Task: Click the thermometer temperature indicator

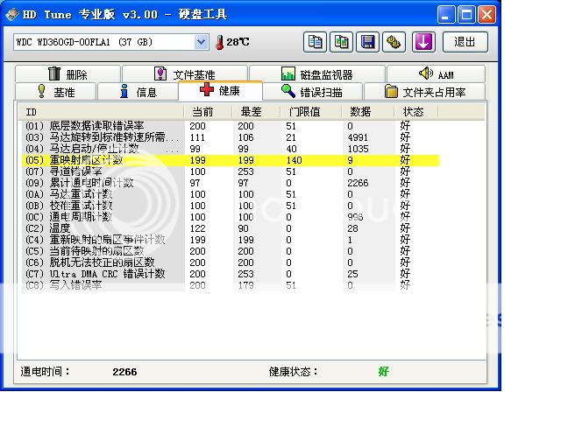Action: click(x=220, y=42)
